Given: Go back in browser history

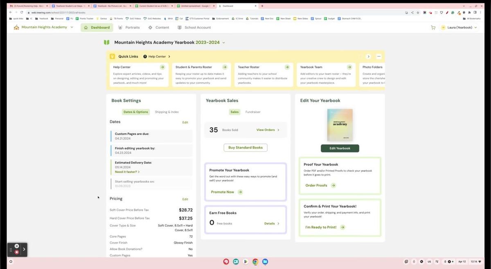Looking at the screenshot, I should [x=11, y=12].
